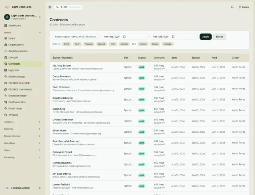Click the Apply filters button
The width and height of the screenshot is (255, 195).
206,37
